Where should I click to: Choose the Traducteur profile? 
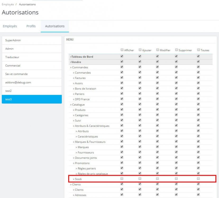32,57
